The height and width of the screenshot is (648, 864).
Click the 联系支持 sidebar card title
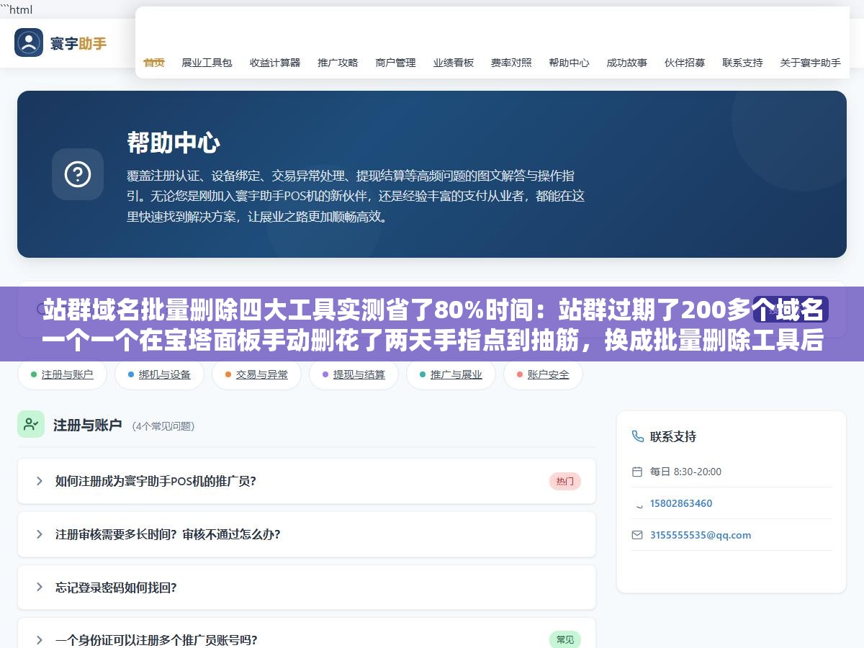[673, 436]
